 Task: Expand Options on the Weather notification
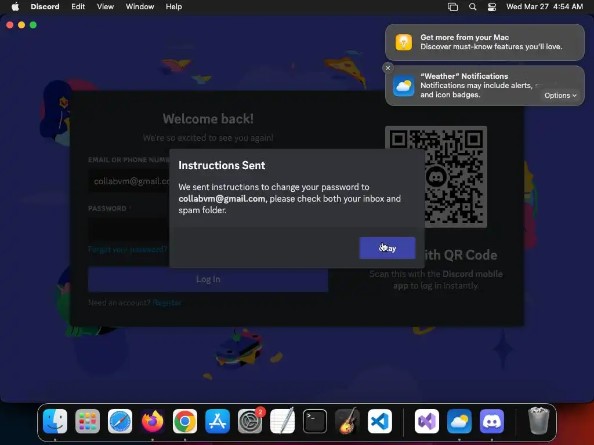click(x=560, y=96)
